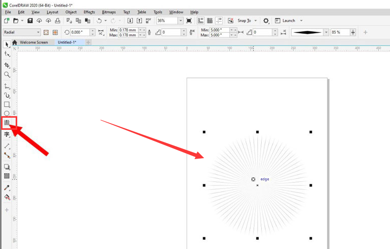The height and width of the screenshot is (249, 390).
Task: Toggle full-screen preview icon
Action: (189, 21)
